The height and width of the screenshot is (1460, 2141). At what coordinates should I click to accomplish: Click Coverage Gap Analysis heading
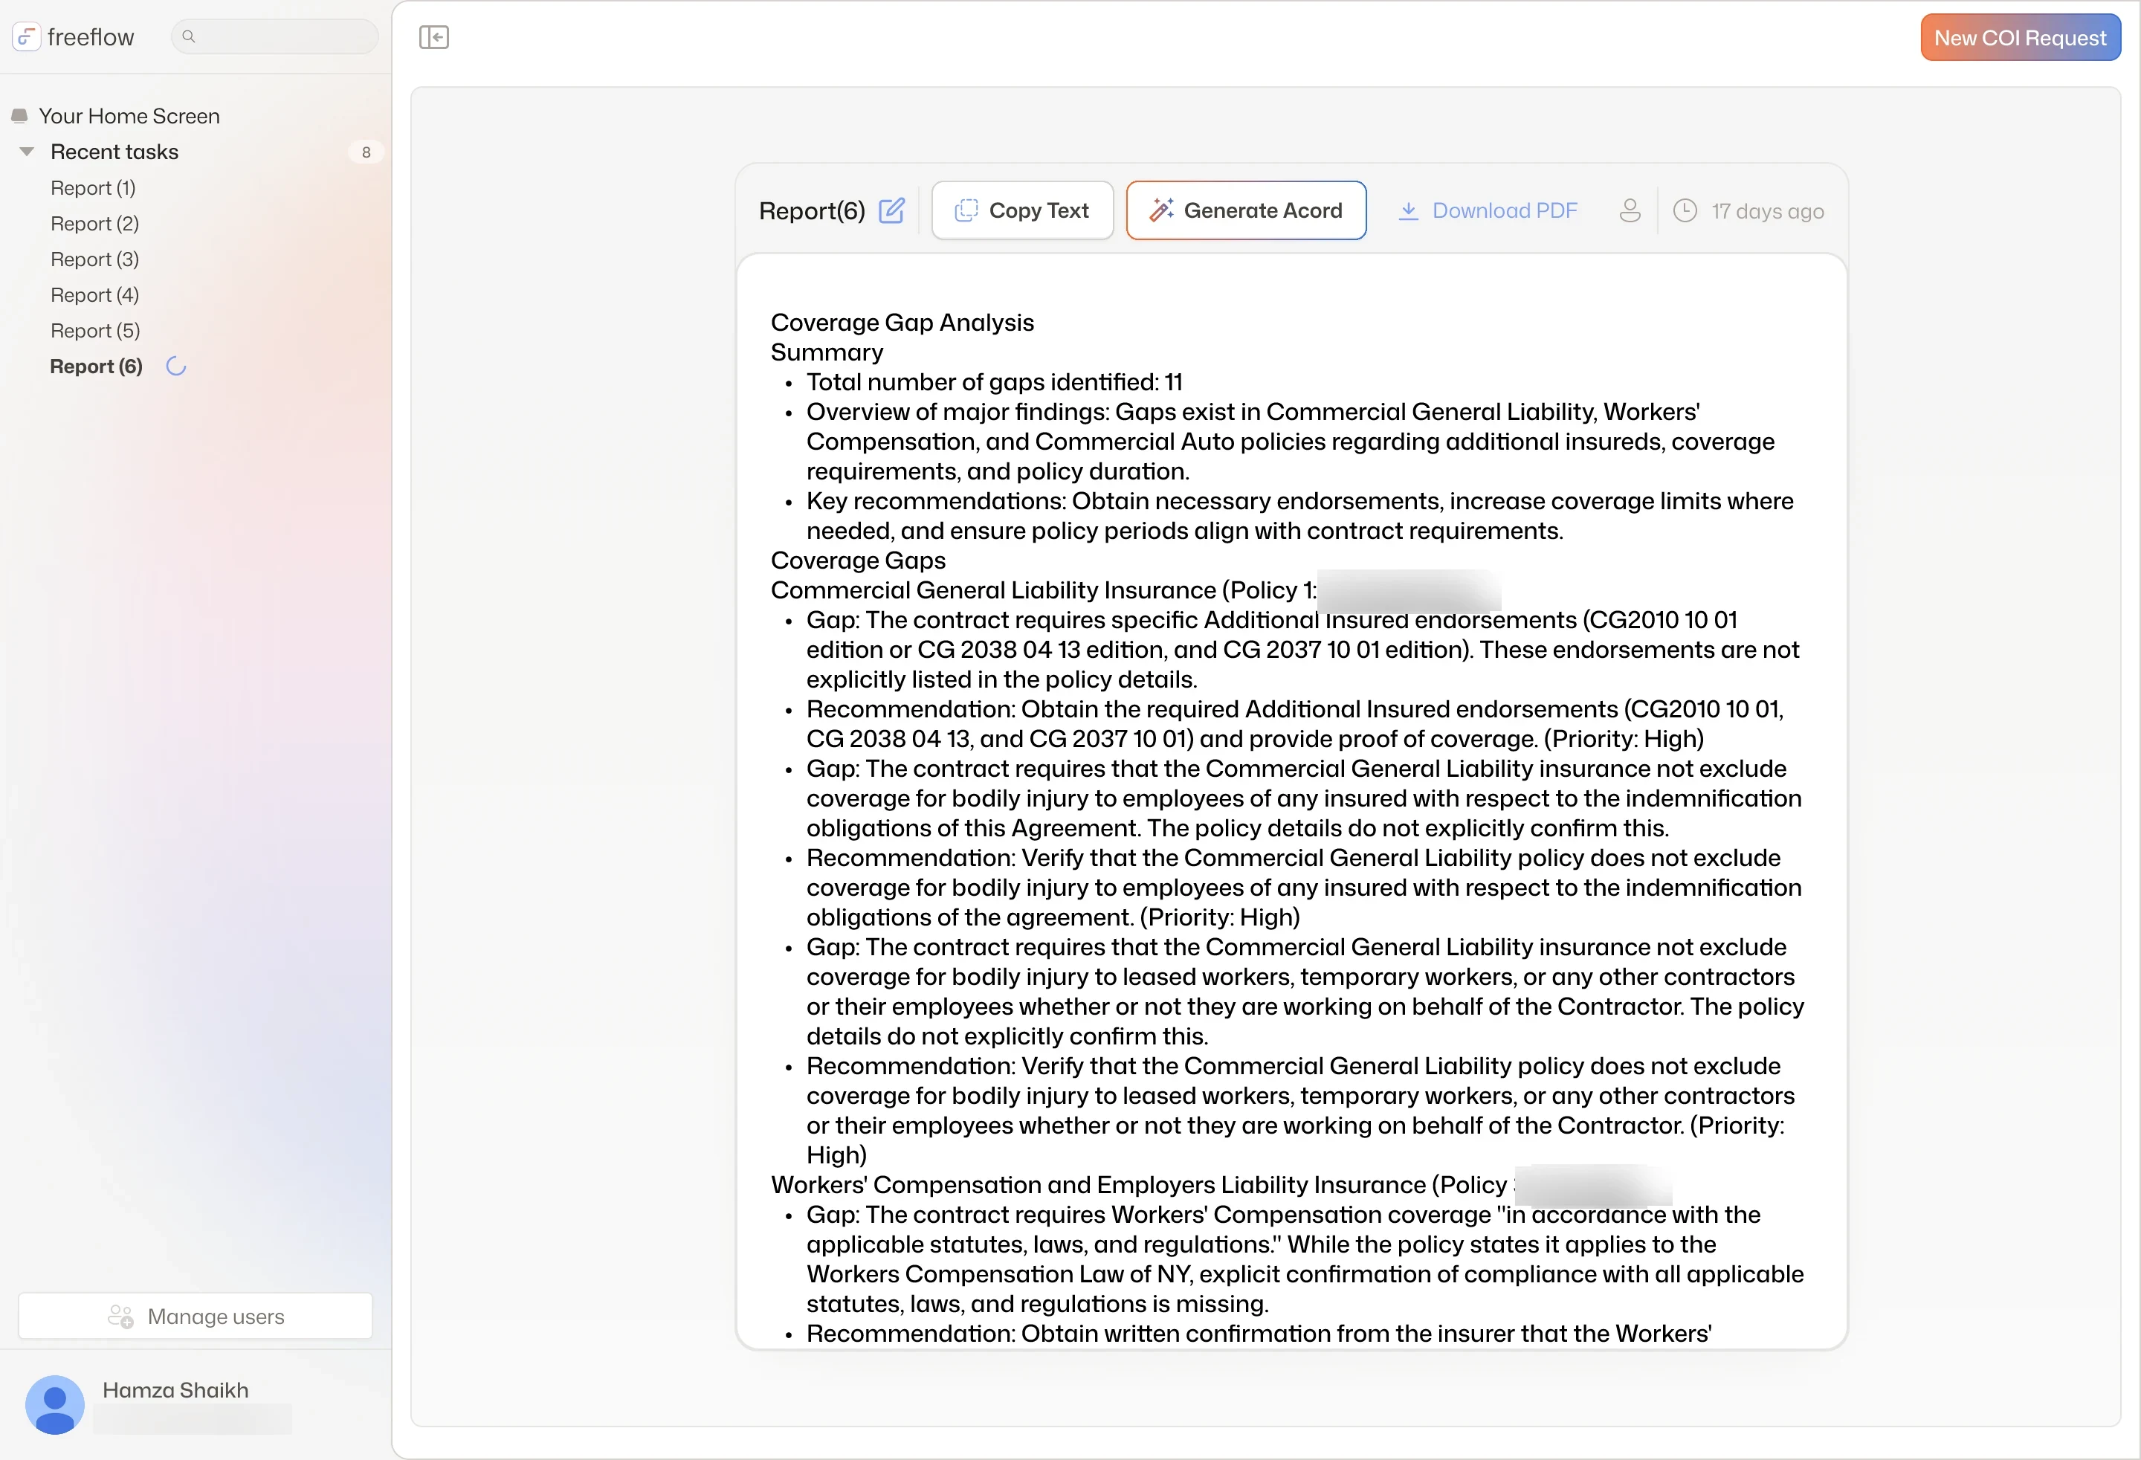click(902, 323)
